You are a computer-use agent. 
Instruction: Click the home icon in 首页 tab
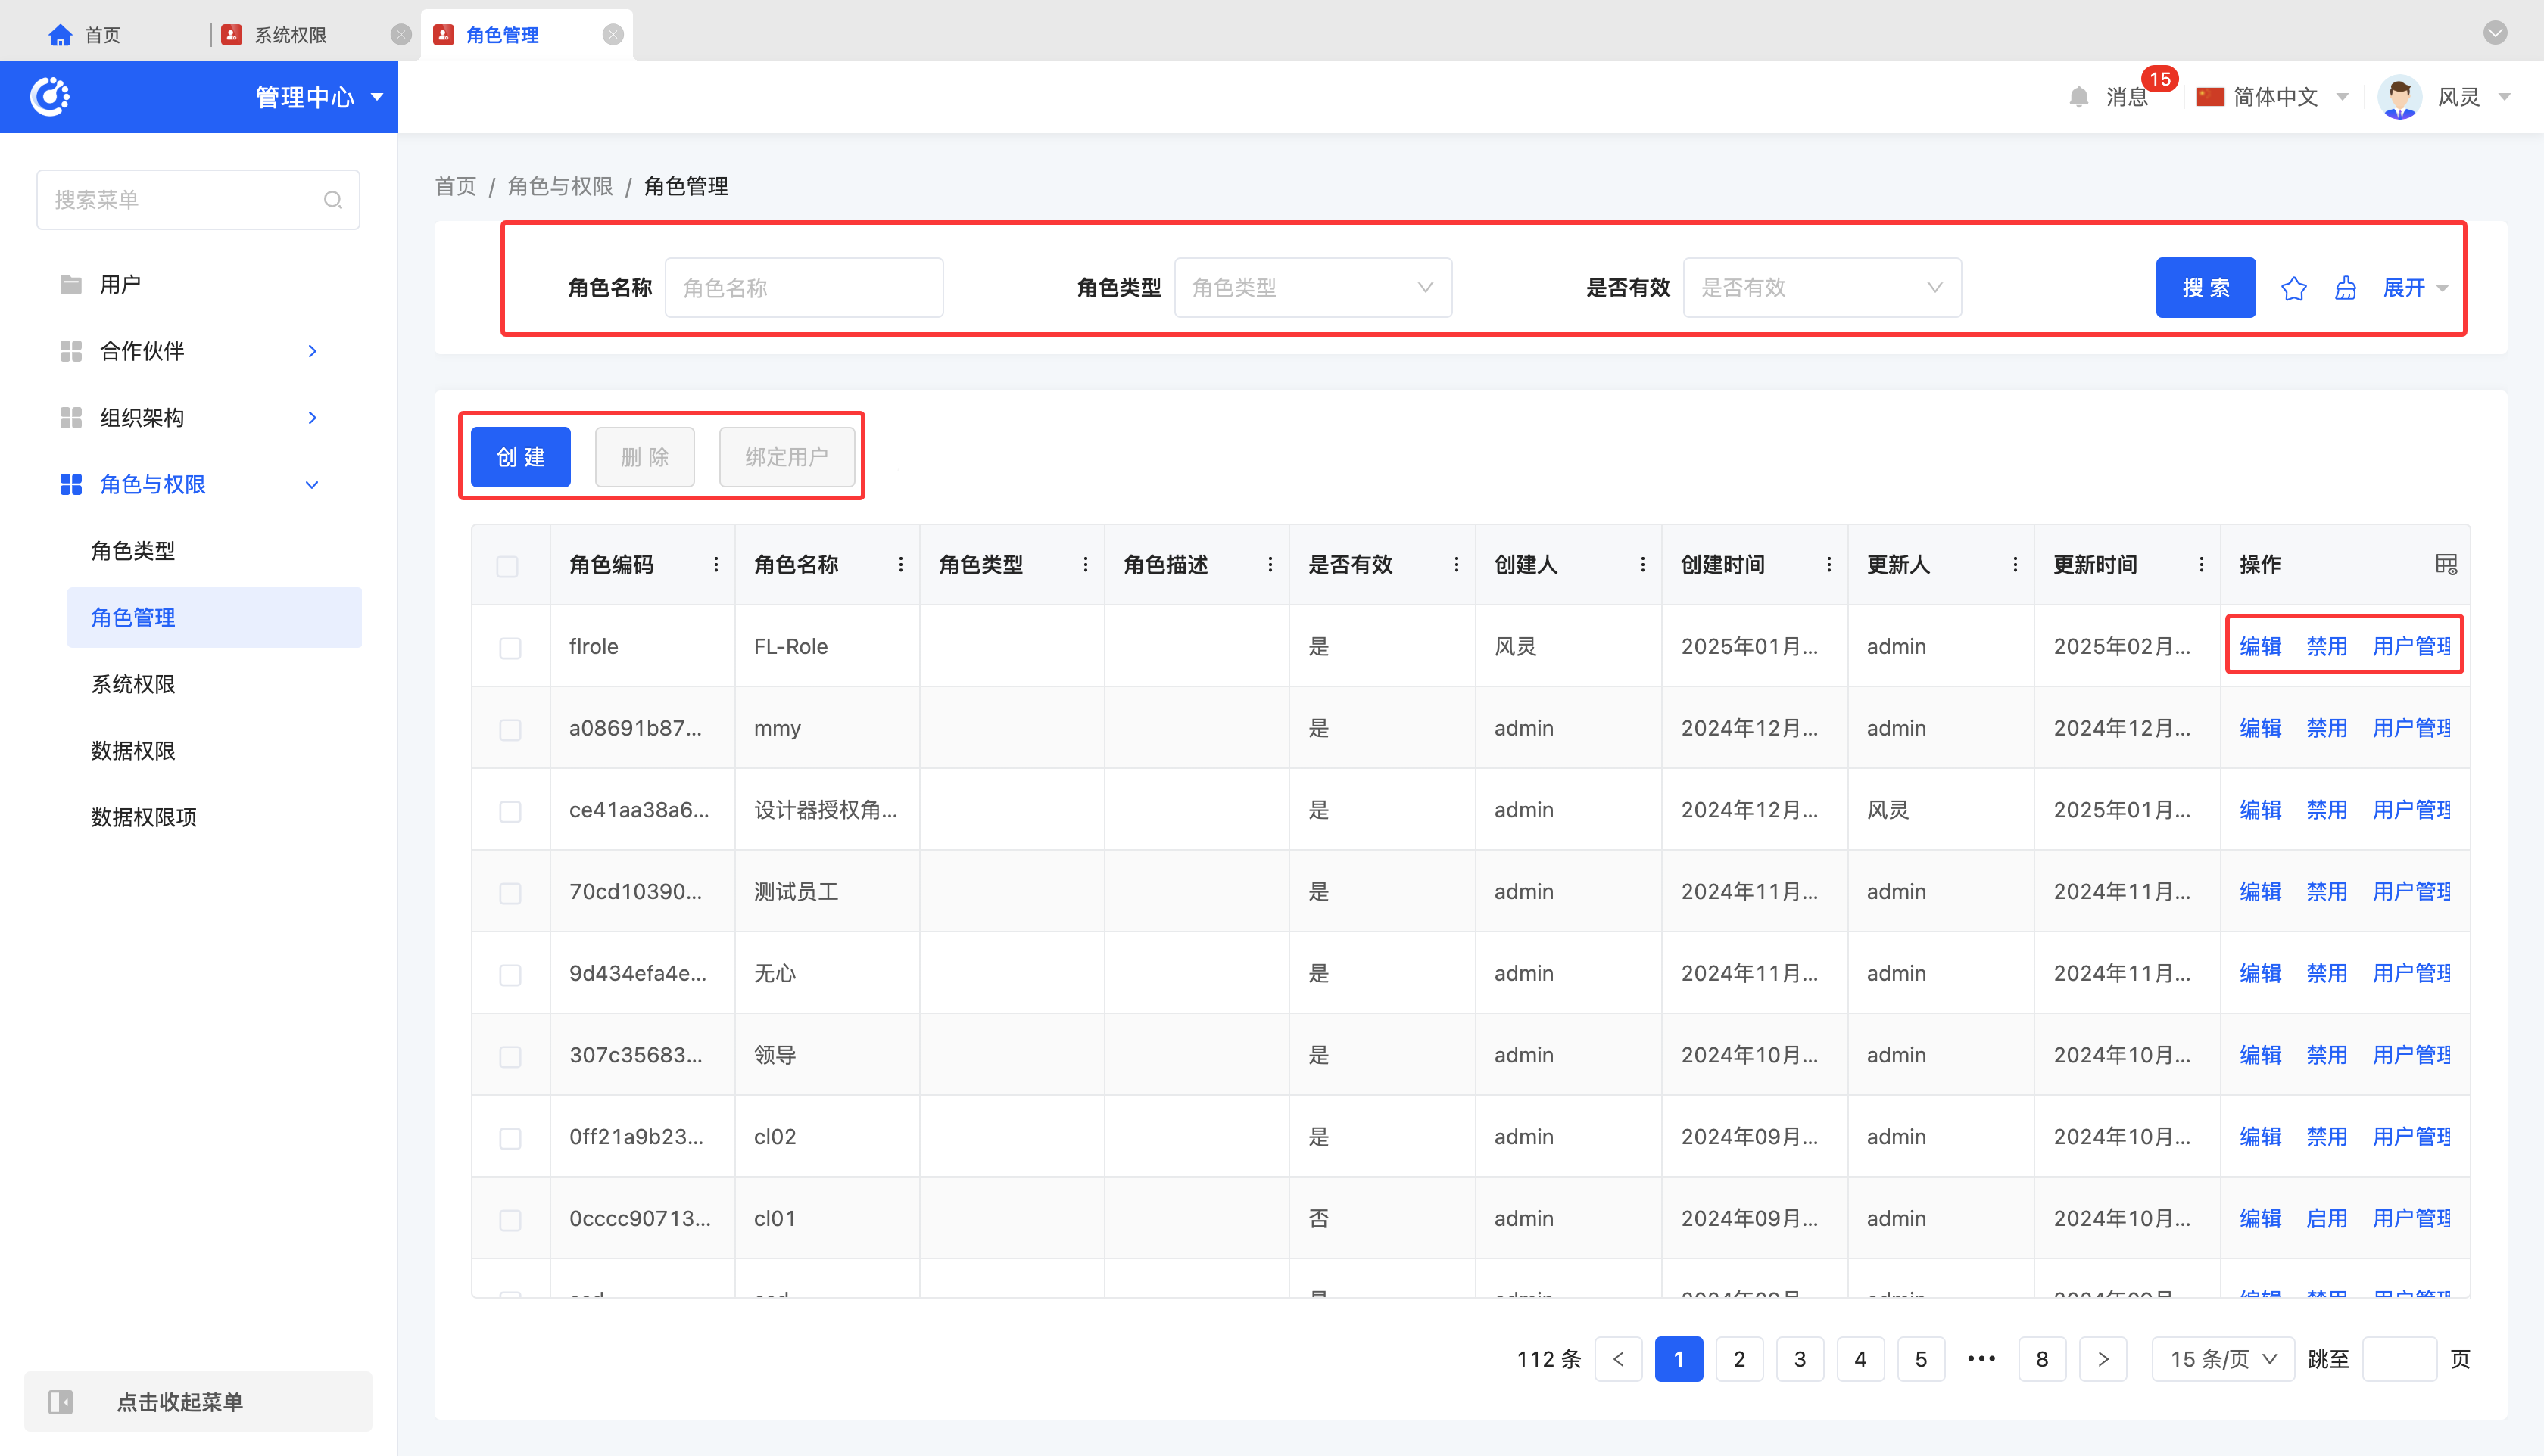[x=60, y=35]
